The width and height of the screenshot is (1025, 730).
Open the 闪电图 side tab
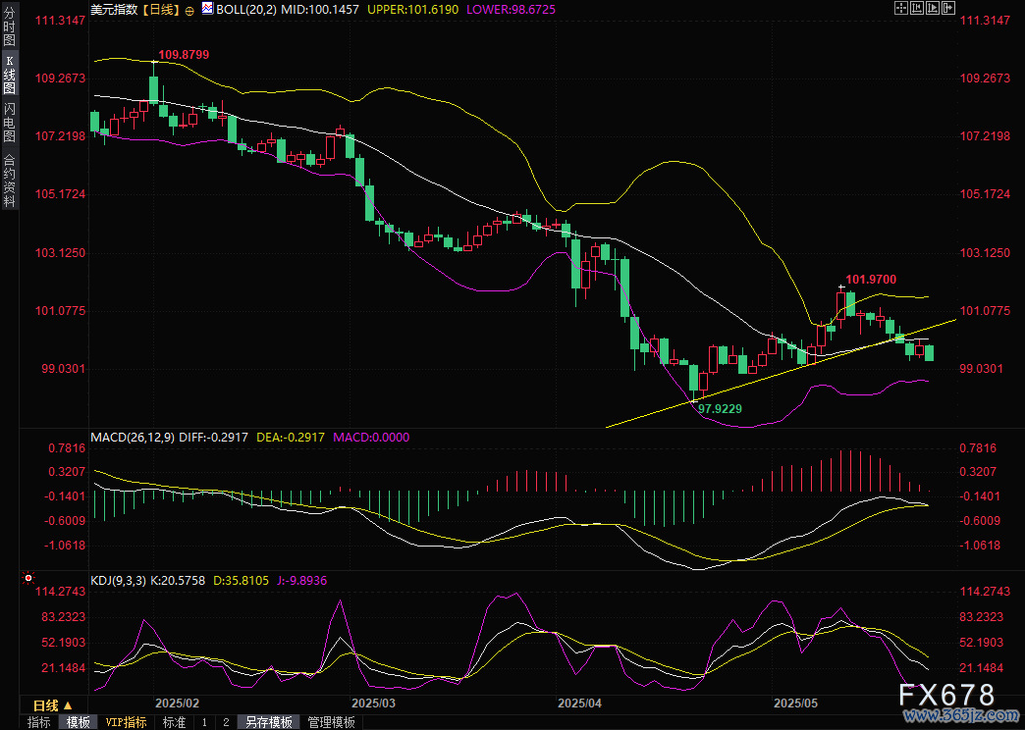pyautogui.click(x=9, y=122)
